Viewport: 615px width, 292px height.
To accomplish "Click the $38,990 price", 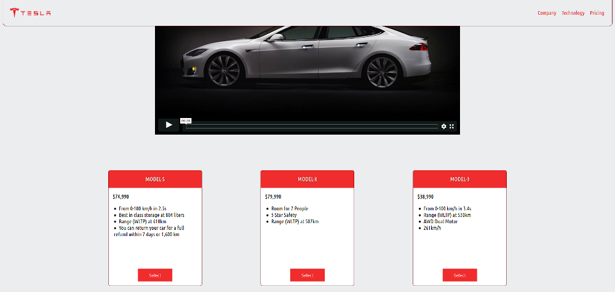I will click(x=426, y=197).
